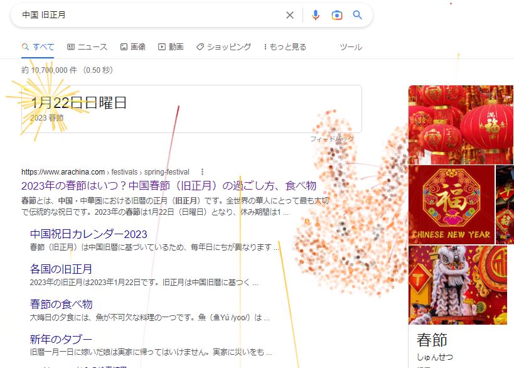Open the 中国祝日カレンダー2023 sitelink
The width and height of the screenshot is (514, 368).
[88, 234]
